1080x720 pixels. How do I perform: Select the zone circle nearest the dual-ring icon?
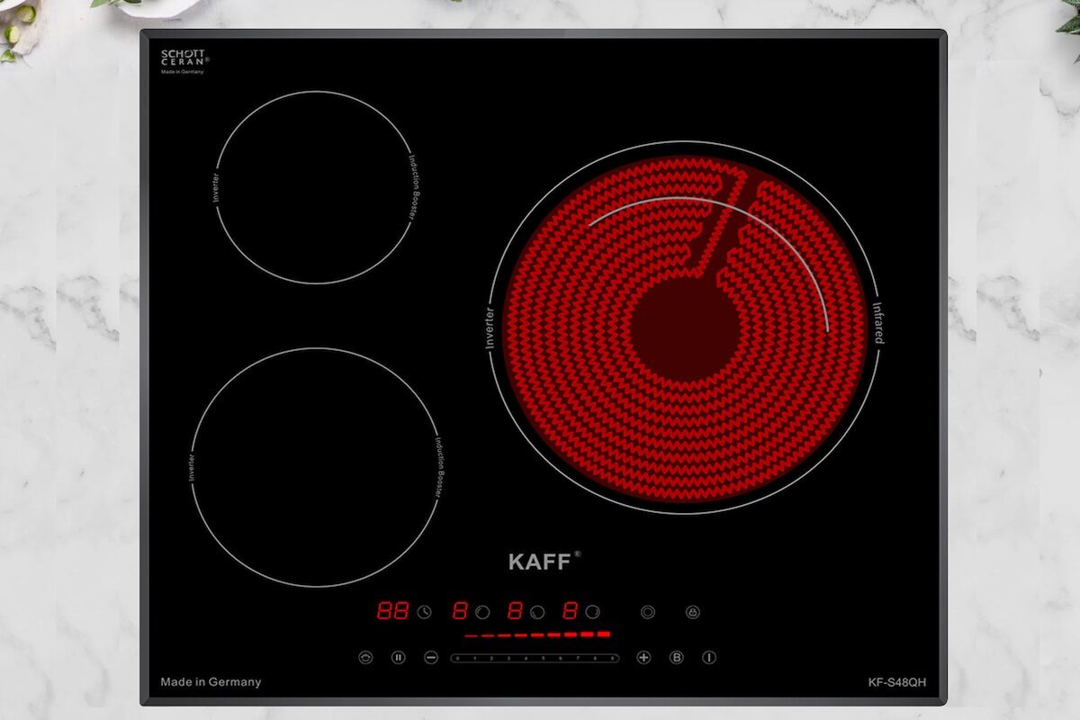tap(592, 612)
